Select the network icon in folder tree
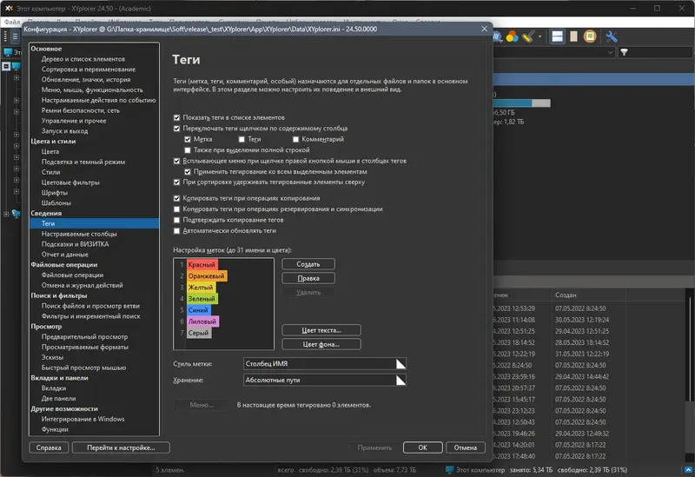 (x=16, y=214)
